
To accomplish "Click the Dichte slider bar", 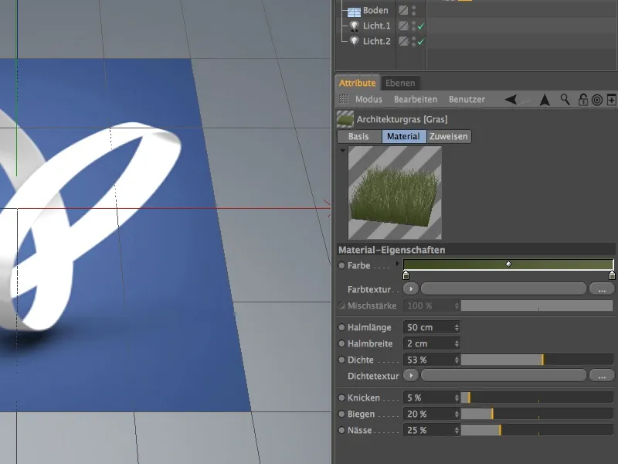I will coord(537,360).
